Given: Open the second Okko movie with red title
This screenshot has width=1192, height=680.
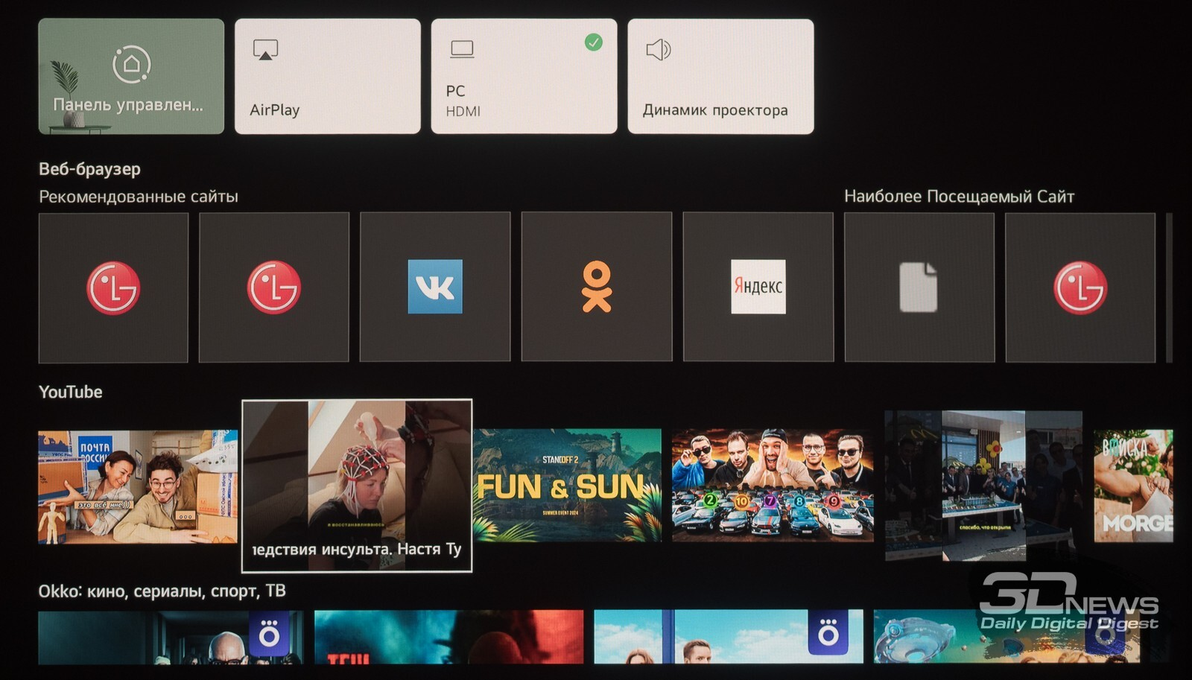Looking at the screenshot, I should [449, 637].
